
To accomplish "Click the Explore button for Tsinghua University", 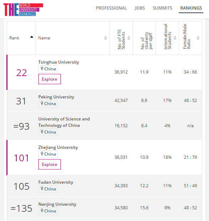I will (x=49, y=79).
